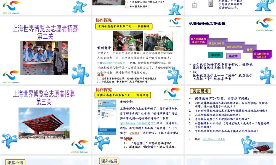Select the 阅读思考 label box

[200, 91]
